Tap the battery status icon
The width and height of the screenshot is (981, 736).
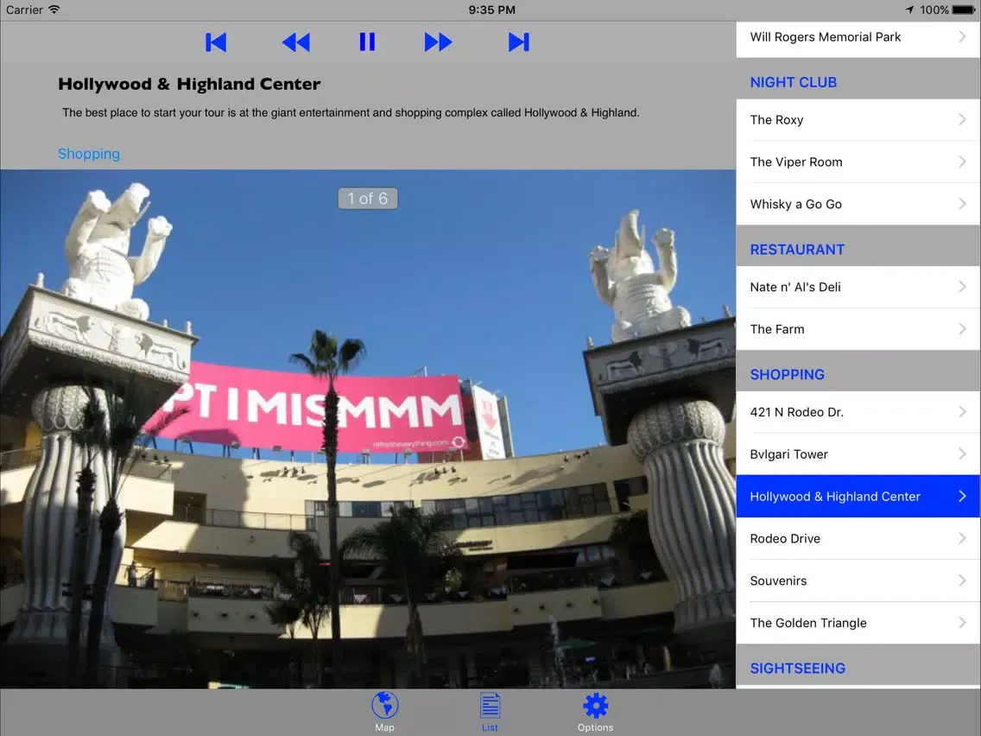tap(964, 10)
